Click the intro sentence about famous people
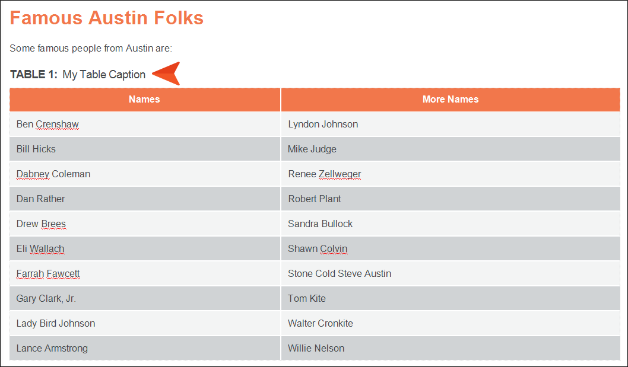 [91, 49]
